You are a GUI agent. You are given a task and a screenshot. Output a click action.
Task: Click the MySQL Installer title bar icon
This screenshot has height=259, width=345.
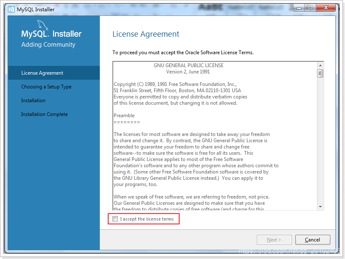[11, 10]
